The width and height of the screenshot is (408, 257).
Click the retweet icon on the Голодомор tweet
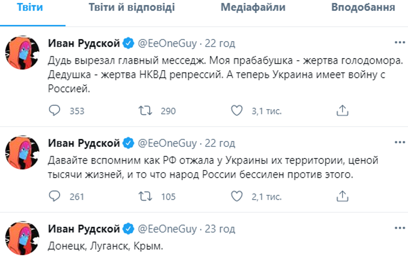(x=146, y=110)
